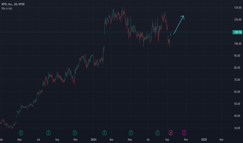243x143 pixels.
Task: Click the Sep label below the lightning marker
Action: click(167, 140)
